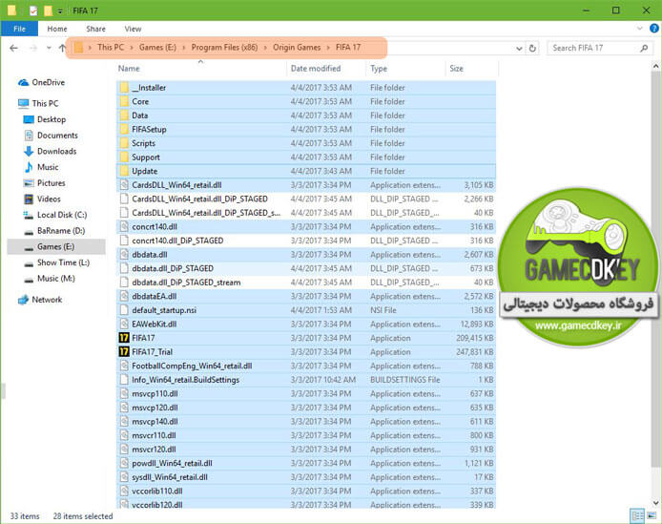Open the View ribbon tab
The image size is (662, 524).
coord(133,29)
